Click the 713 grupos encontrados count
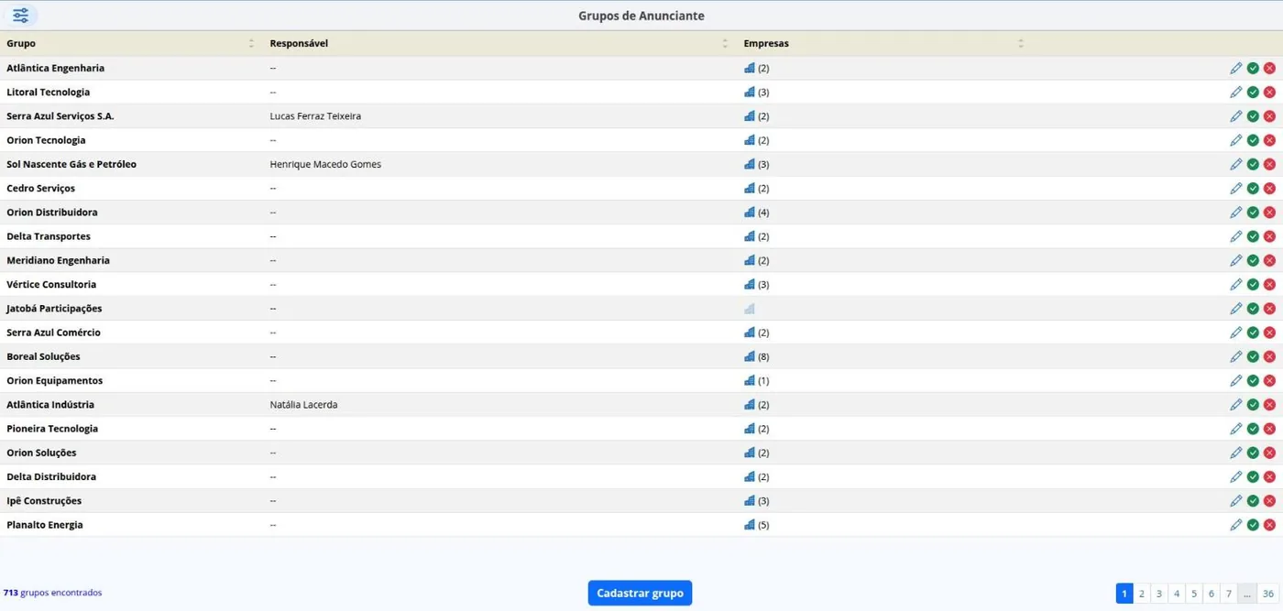The height and width of the screenshot is (611, 1283). tap(53, 593)
